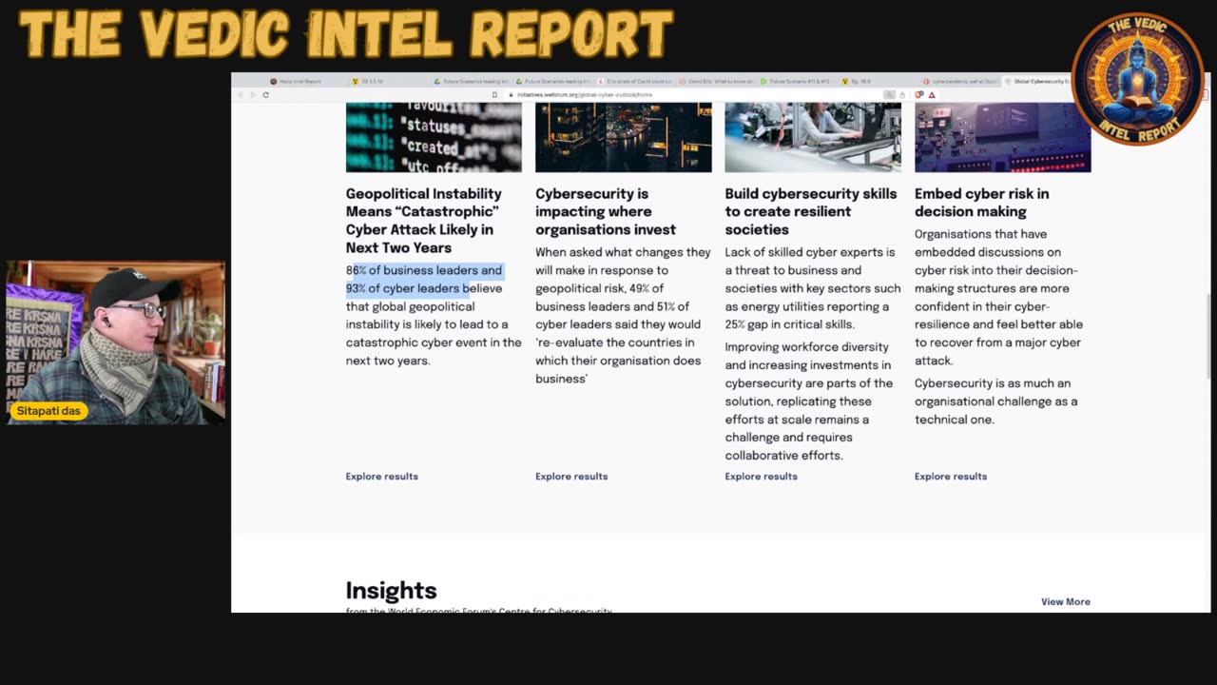
Task: Click the browser forward arrow
Action: [252, 94]
